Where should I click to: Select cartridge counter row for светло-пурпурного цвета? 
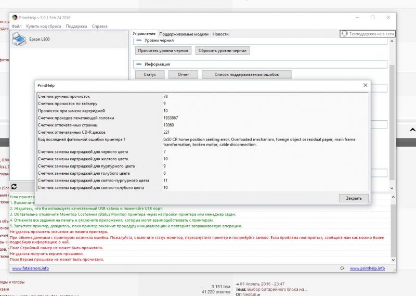pyautogui.click(x=203, y=181)
